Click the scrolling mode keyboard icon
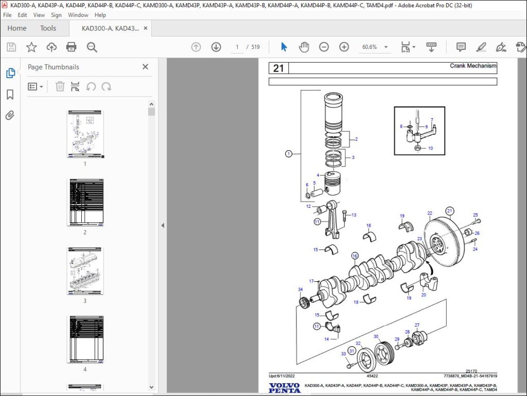The width and height of the screenshot is (527, 396). pos(431,47)
